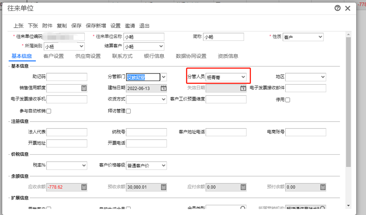Open calculator icon for 销售信用额度
The height and width of the screenshot is (215, 366).
pos(84,88)
